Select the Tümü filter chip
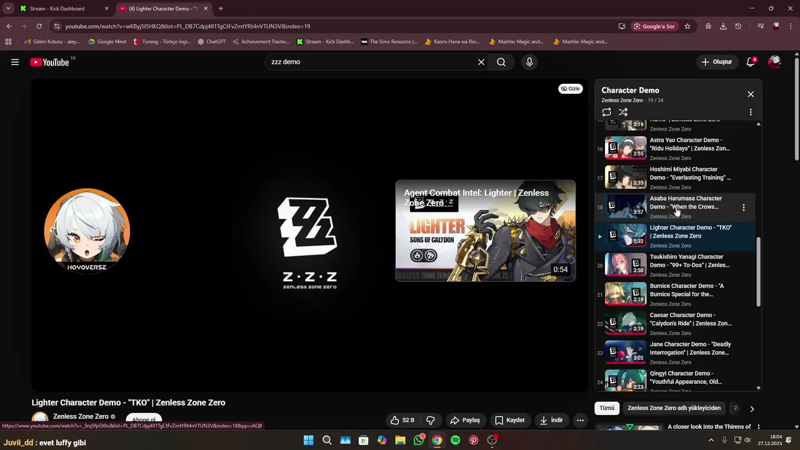The image size is (800, 450). pos(607,408)
